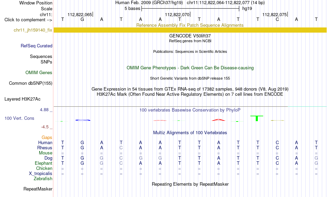Select the Chicken species row label
The width and height of the screenshot is (327, 197).
44,168
